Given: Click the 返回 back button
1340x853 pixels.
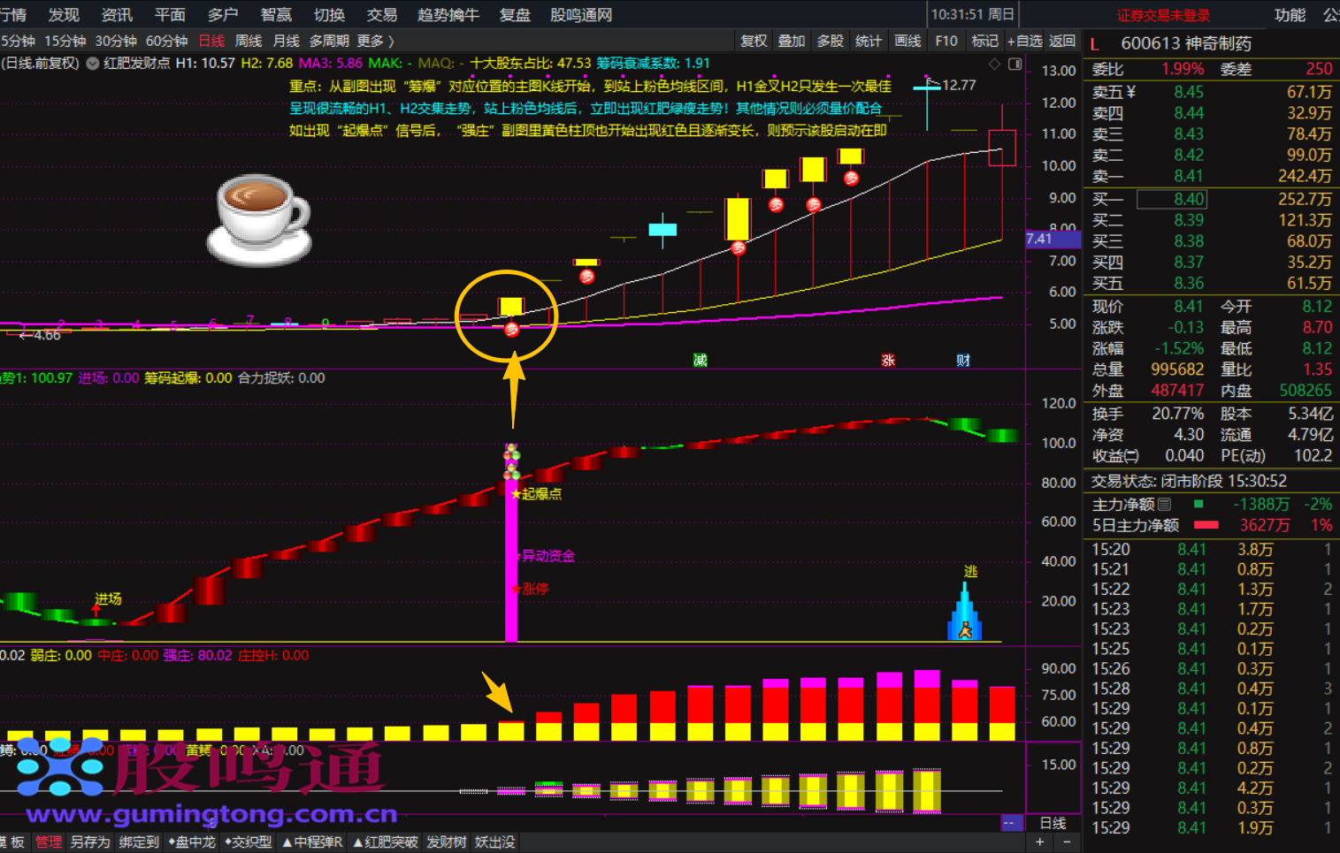Looking at the screenshot, I should [1062, 41].
